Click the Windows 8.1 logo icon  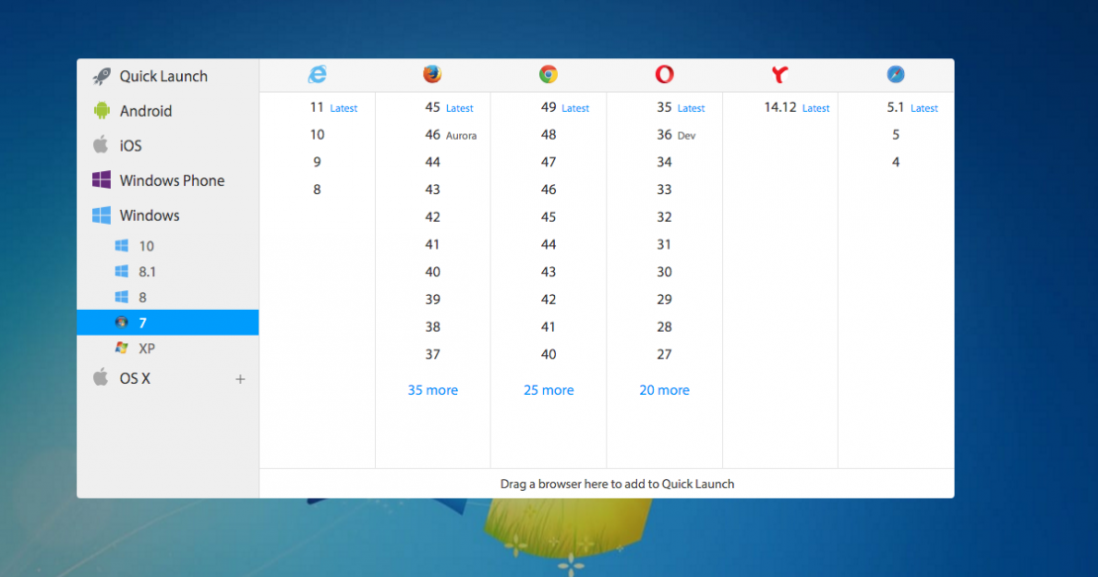click(122, 272)
